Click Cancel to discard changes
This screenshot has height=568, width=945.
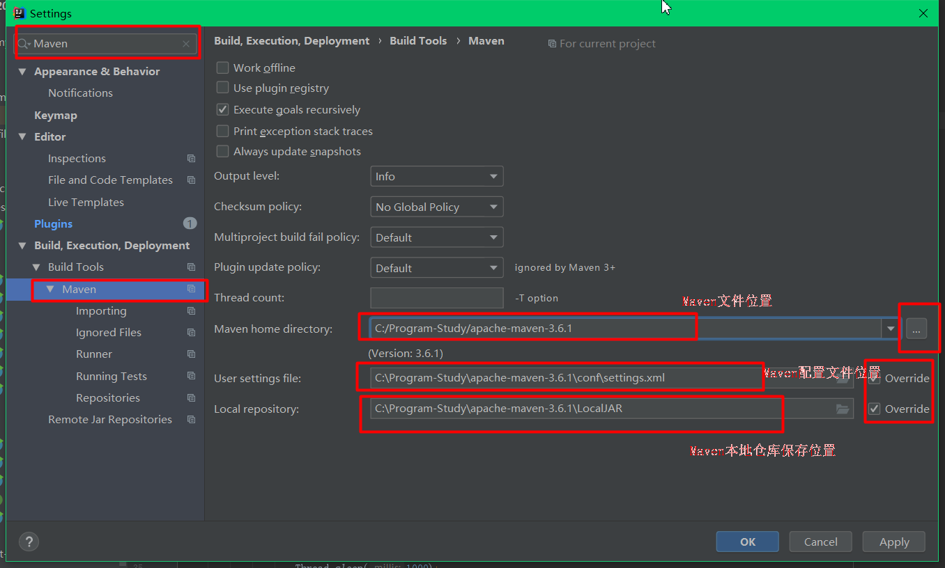(x=820, y=542)
